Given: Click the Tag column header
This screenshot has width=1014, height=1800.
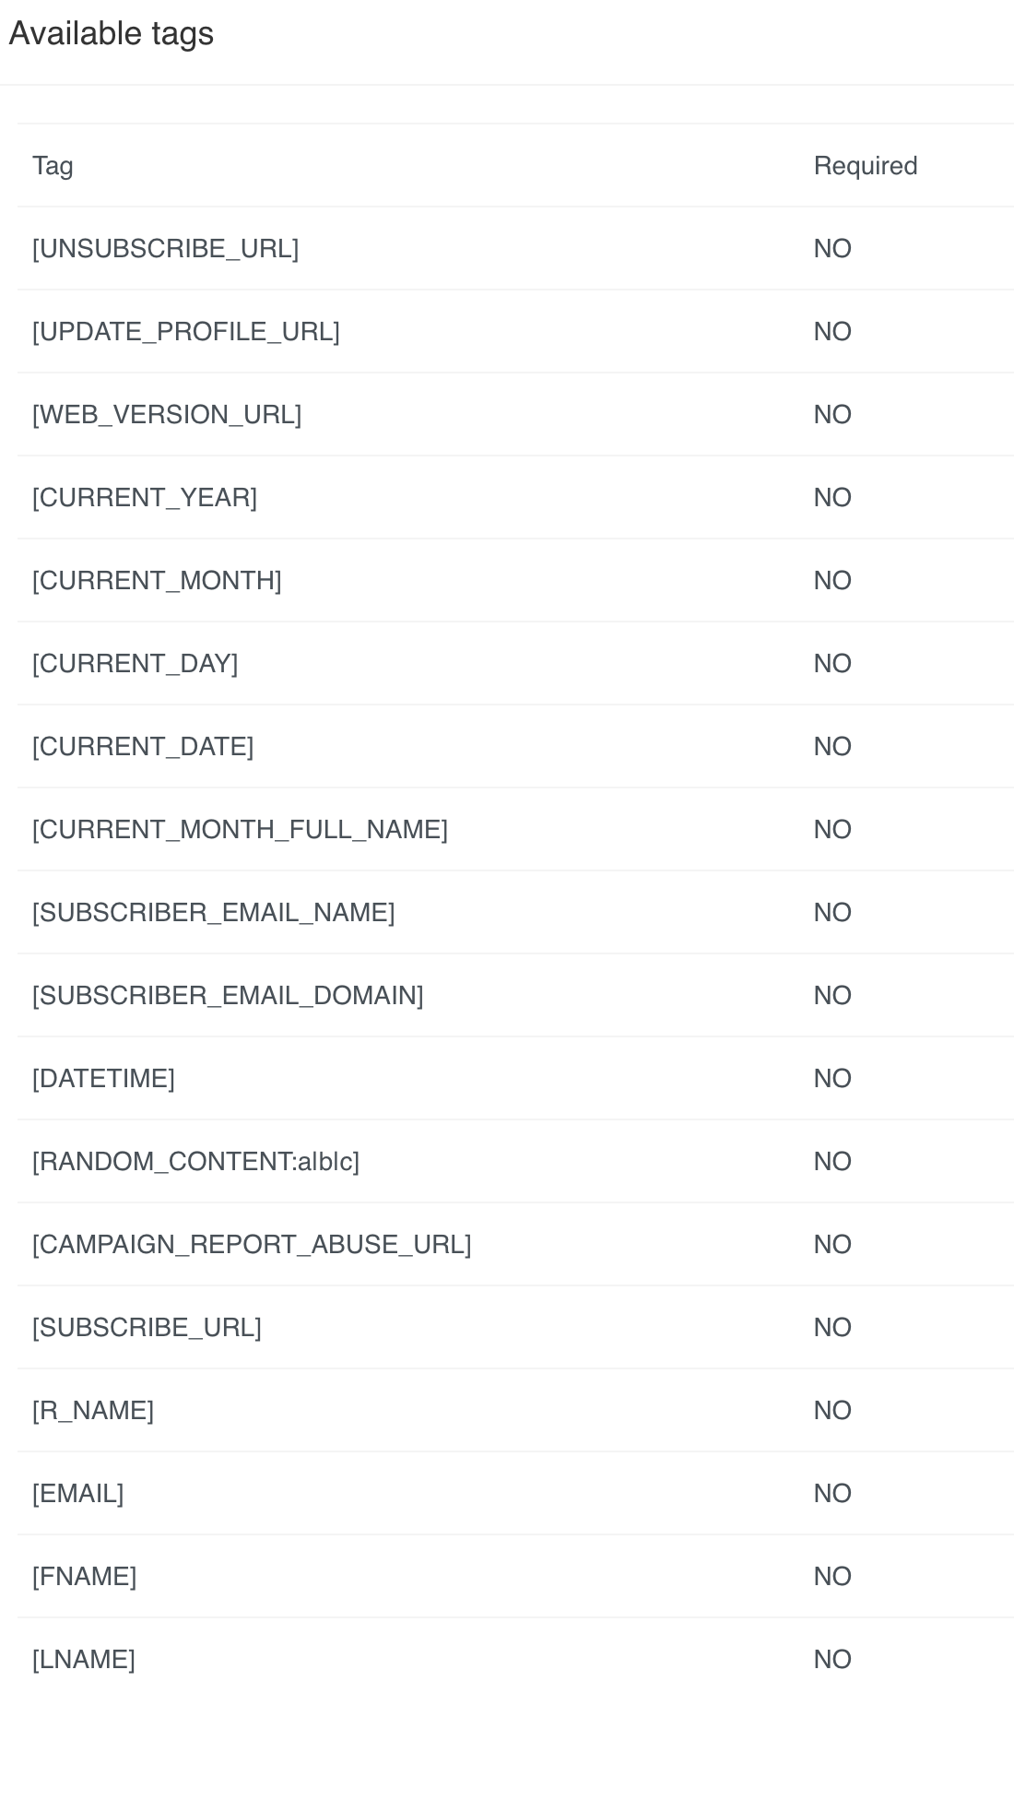Looking at the screenshot, I should [53, 166].
